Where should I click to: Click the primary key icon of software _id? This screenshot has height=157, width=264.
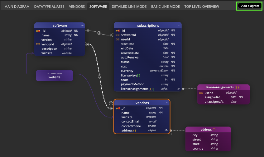(38, 31)
